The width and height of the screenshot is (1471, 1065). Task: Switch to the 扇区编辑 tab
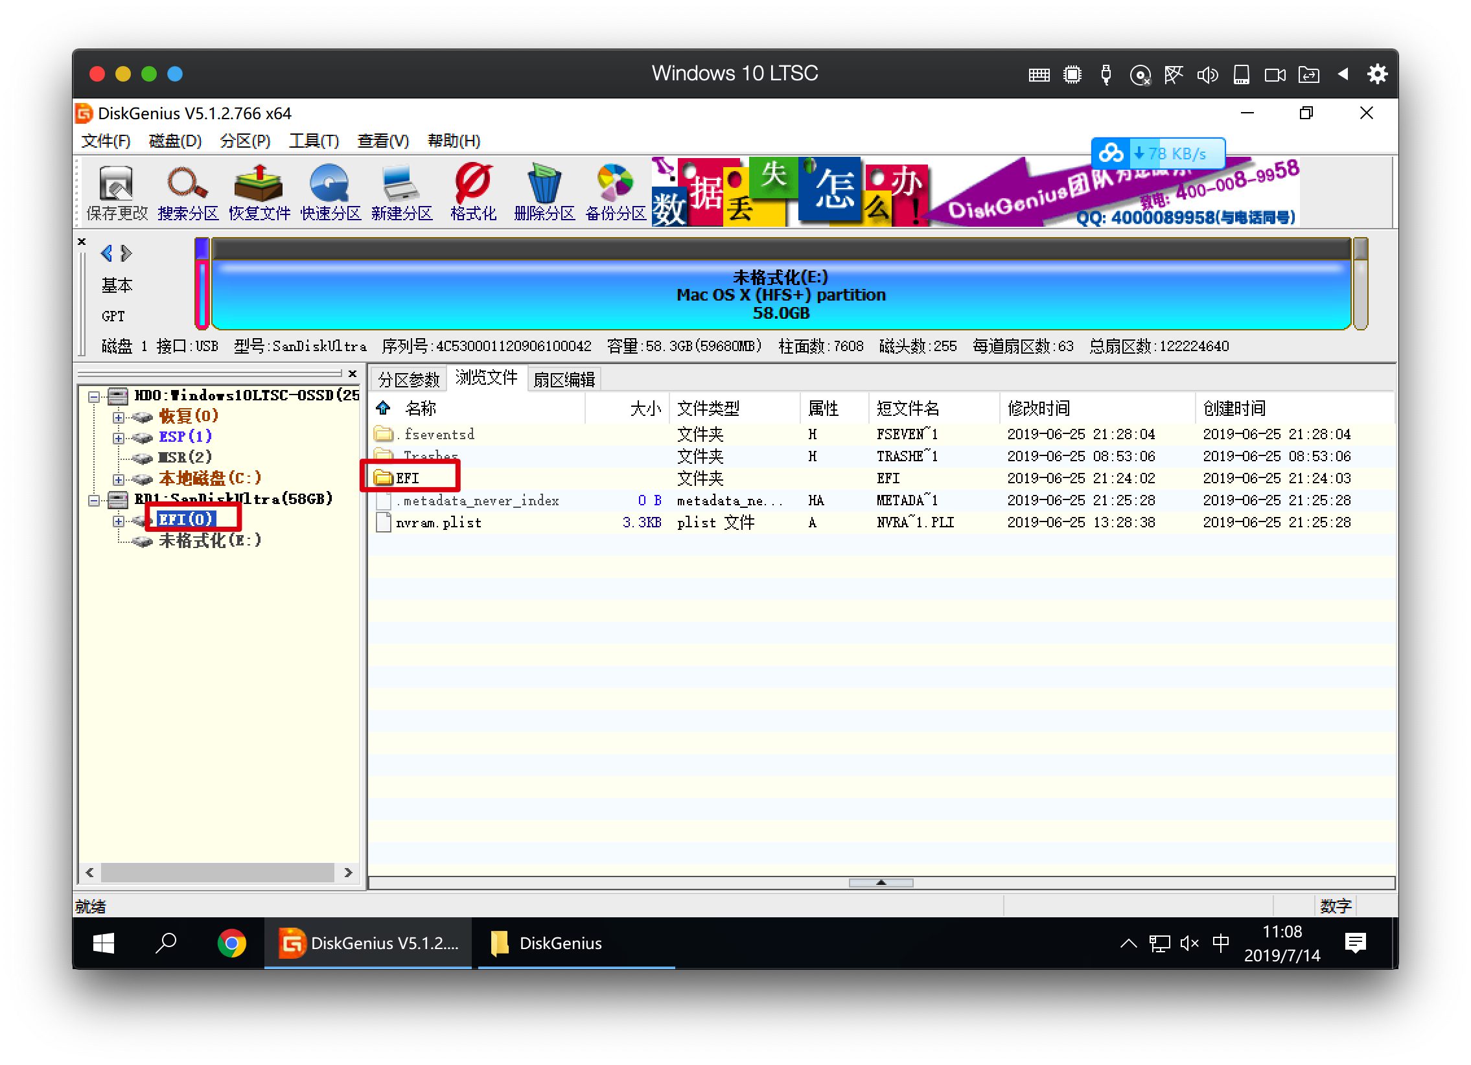click(x=564, y=379)
